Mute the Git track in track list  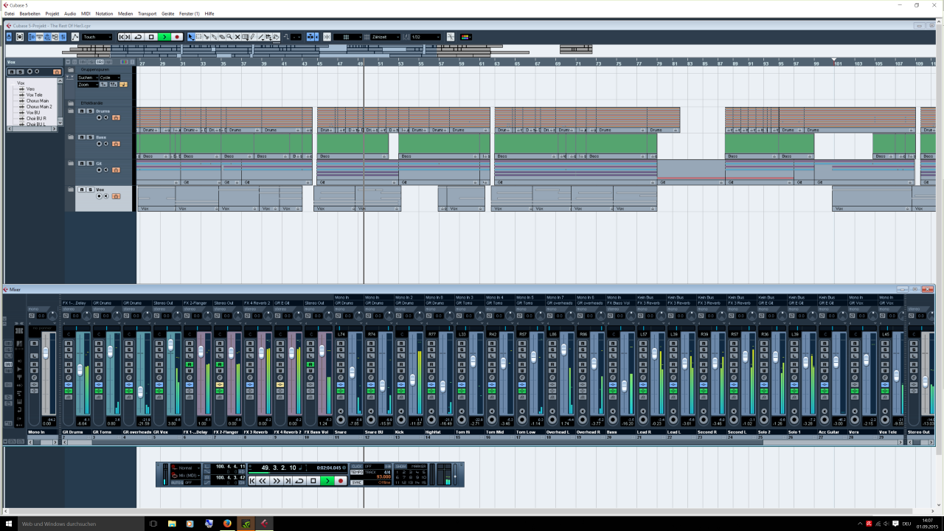pos(81,163)
